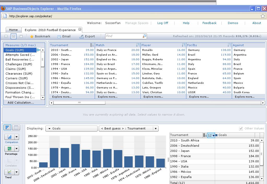Select Clearances (SUM) measure
Viewport: 267px width, 184px height.
coord(19,74)
